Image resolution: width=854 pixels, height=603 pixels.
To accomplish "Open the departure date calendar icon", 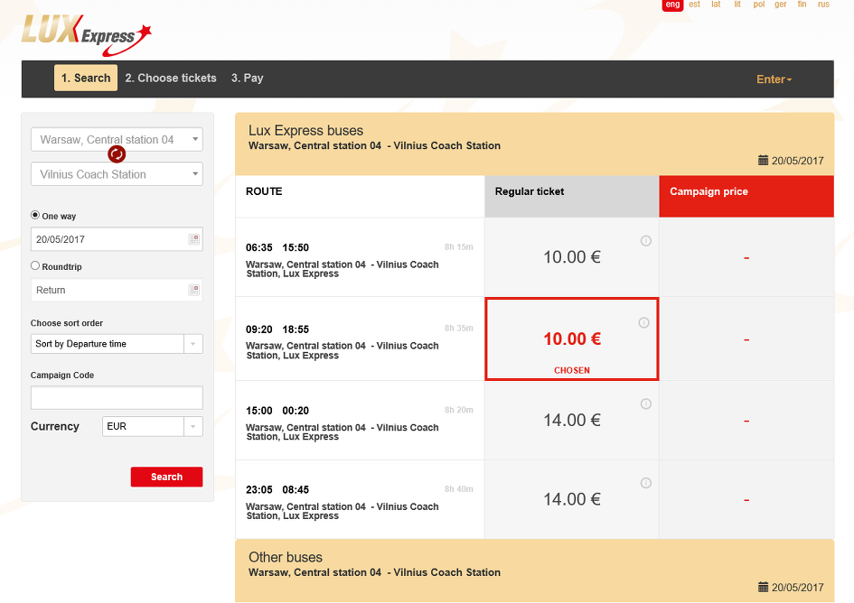I will click(x=194, y=239).
